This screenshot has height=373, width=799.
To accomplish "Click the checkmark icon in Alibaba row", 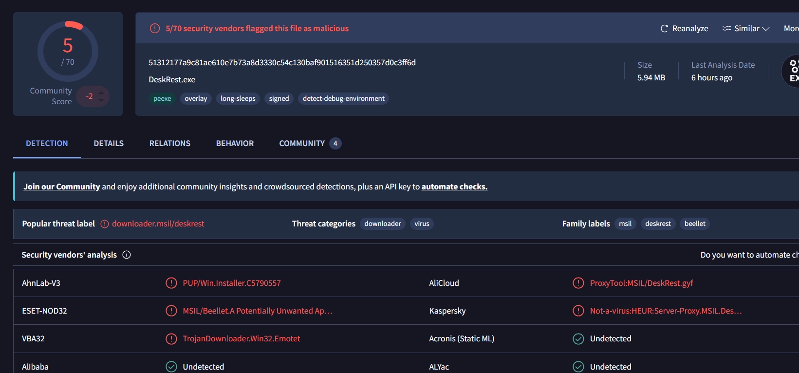I will (x=171, y=367).
